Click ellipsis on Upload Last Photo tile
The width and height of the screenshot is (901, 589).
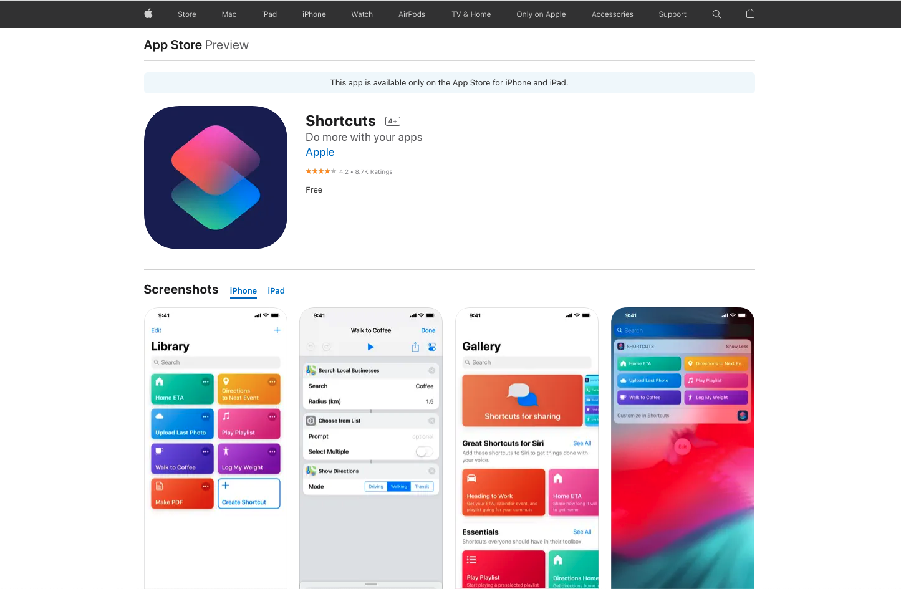point(206,416)
